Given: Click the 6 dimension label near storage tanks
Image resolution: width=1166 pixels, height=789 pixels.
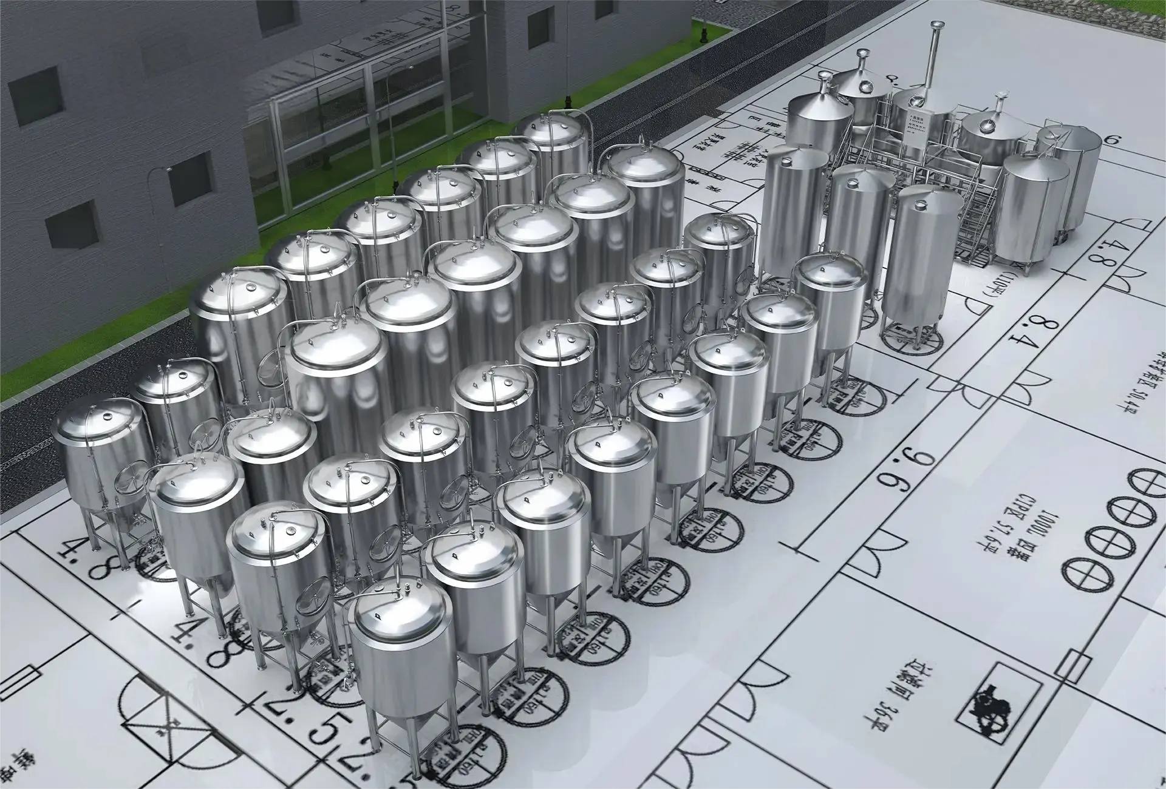Looking at the screenshot, I should click(1111, 140).
